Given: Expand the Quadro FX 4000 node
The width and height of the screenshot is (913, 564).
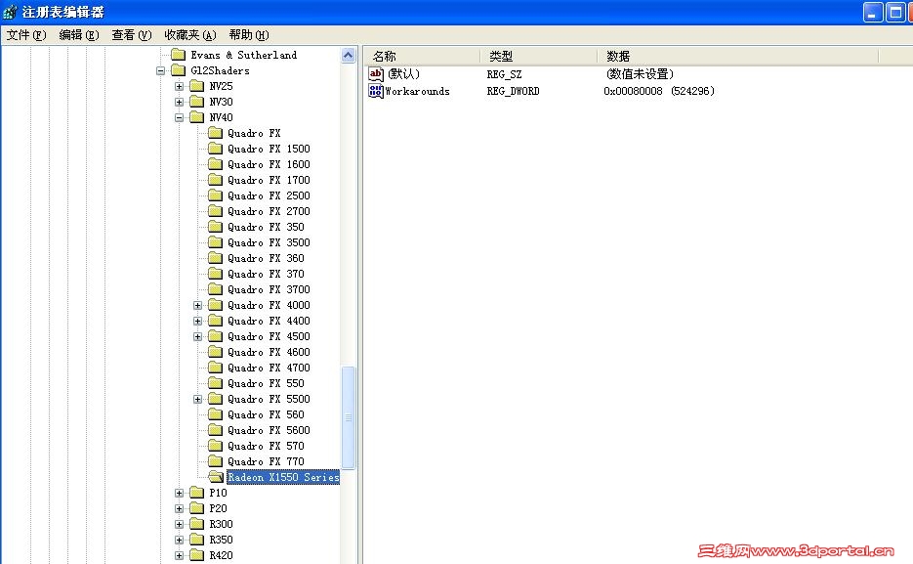Looking at the screenshot, I should [x=198, y=305].
